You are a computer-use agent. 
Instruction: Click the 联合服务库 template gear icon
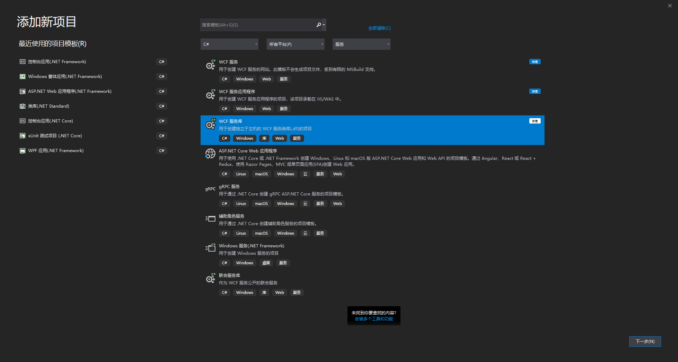210,278
